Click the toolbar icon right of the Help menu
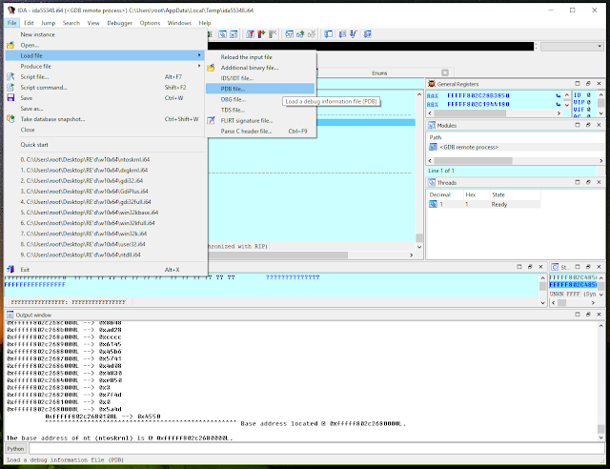This screenshot has height=469, width=610. (222, 34)
